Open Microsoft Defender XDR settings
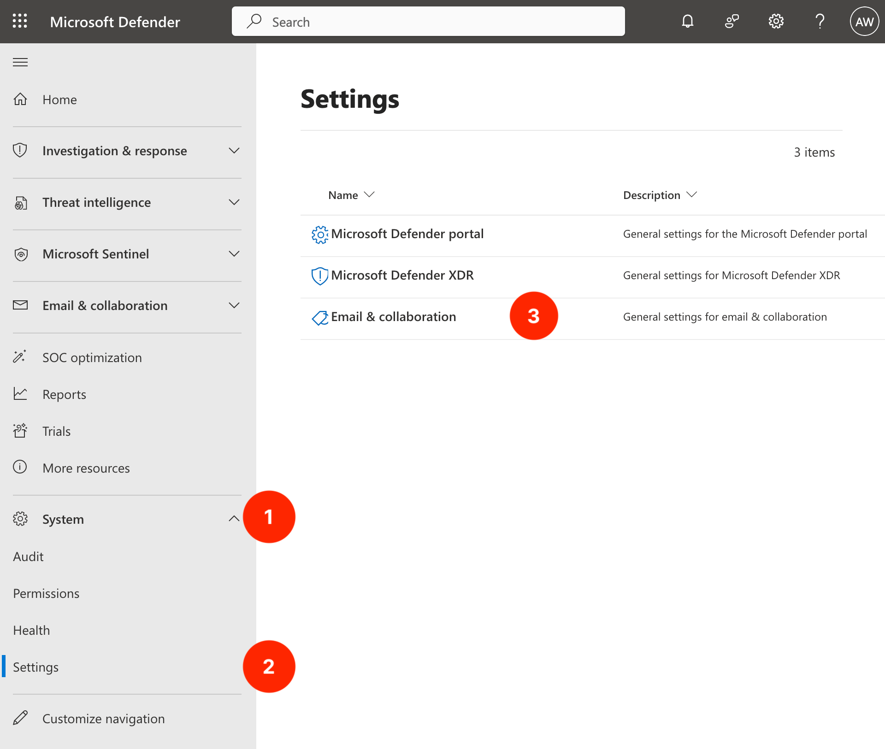The height and width of the screenshot is (749, 885). (x=402, y=275)
